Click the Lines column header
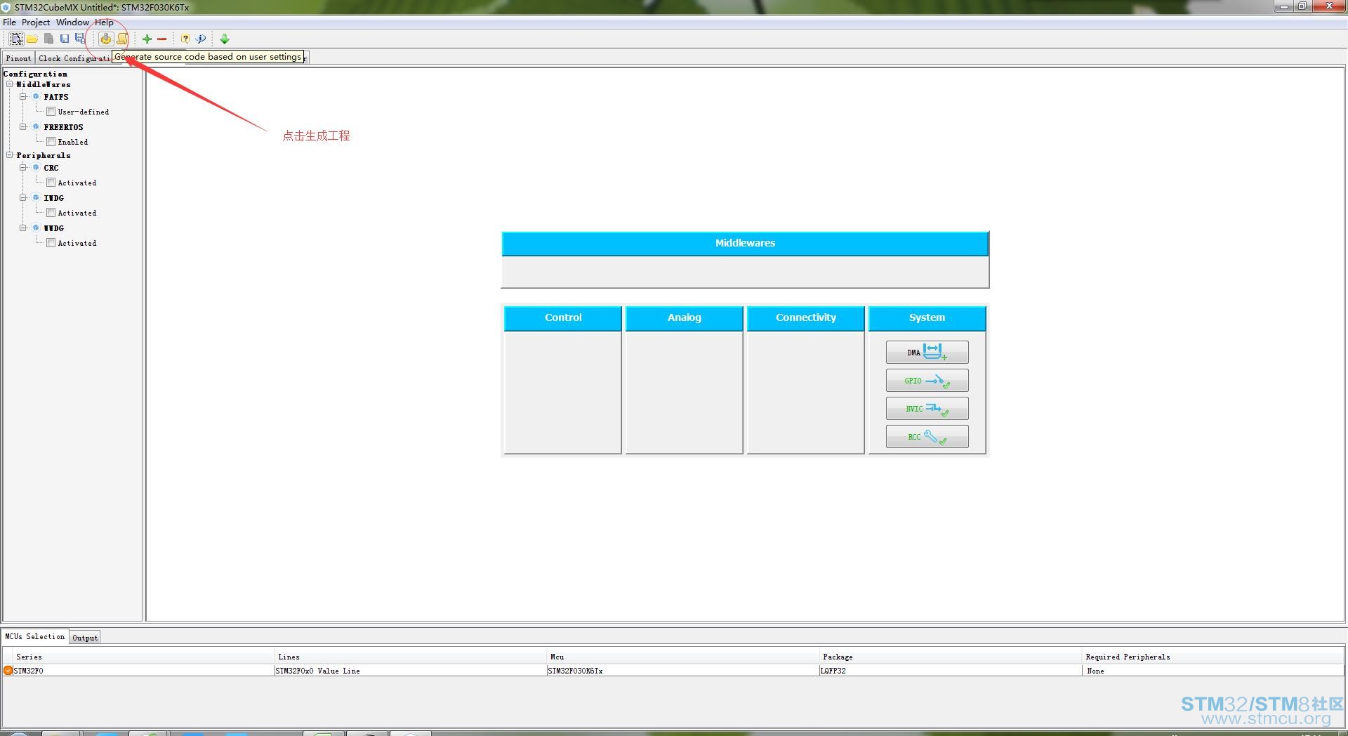Image resolution: width=1348 pixels, height=736 pixels. pos(410,657)
